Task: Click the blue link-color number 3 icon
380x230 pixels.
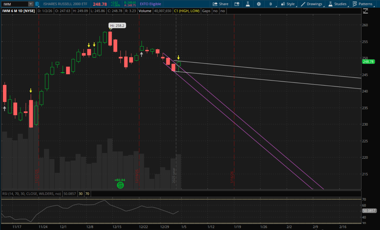Action: 37,4
